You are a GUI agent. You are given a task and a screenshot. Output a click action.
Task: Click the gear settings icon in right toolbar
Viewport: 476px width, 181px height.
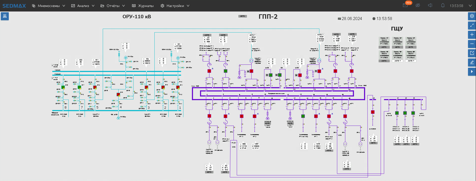click(x=472, y=16)
